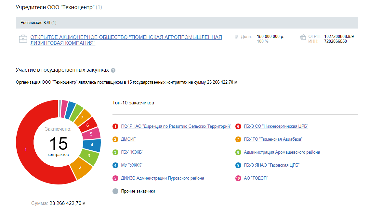Open ГБУЗ СО "Нижнесергинская ЦРБ" link
This screenshot has height=213, width=369.
tap(276, 126)
